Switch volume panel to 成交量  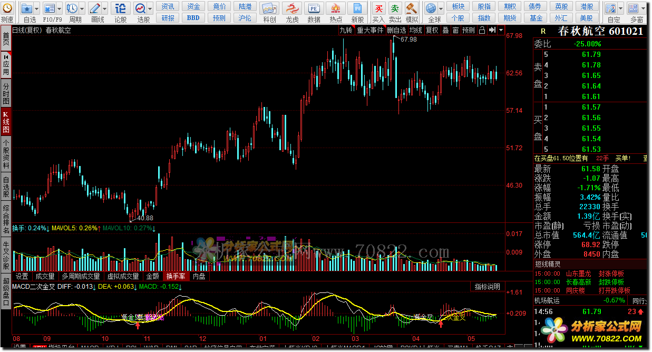click(x=45, y=276)
